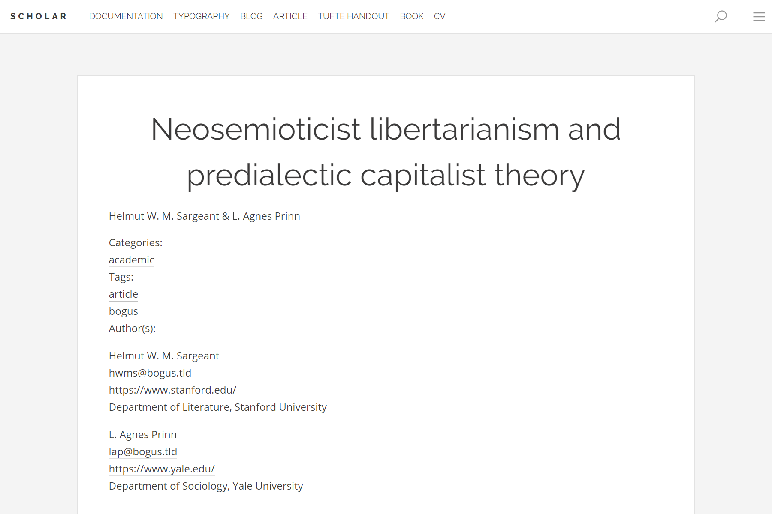Email hwms@bogus.tld link

coord(150,373)
